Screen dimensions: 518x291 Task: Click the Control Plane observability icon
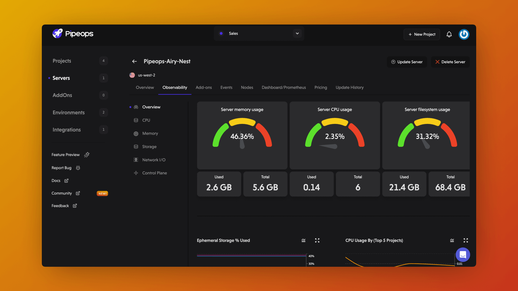pos(136,173)
